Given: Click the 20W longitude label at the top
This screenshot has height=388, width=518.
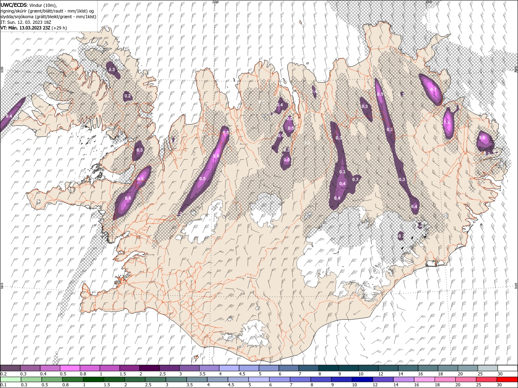Looking at the screenshot, I should 215,2.
